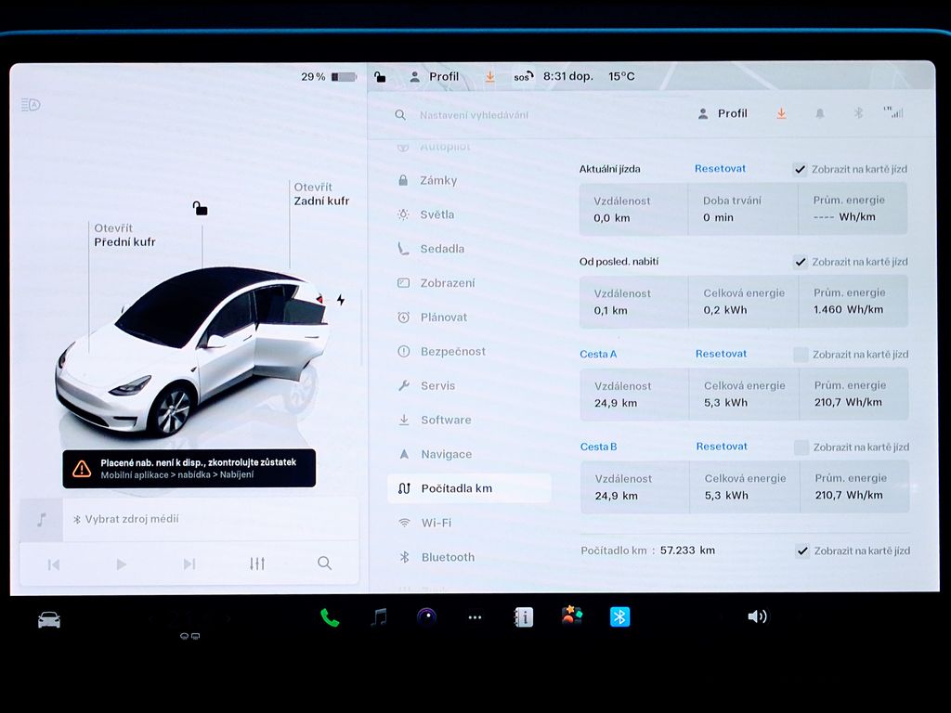This screenshot has height=713, width=951.
Task: Tap the Bluetooth icon in the settings header
Action: coord(857,113)
